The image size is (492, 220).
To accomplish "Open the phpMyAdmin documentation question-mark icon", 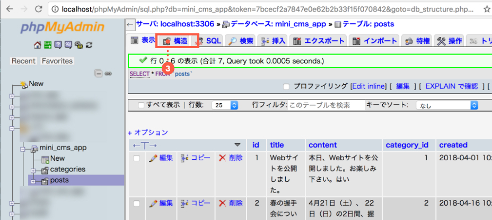I will point(58,45).
